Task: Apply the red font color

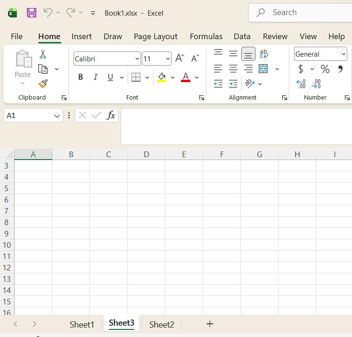Action: point(186,77)
